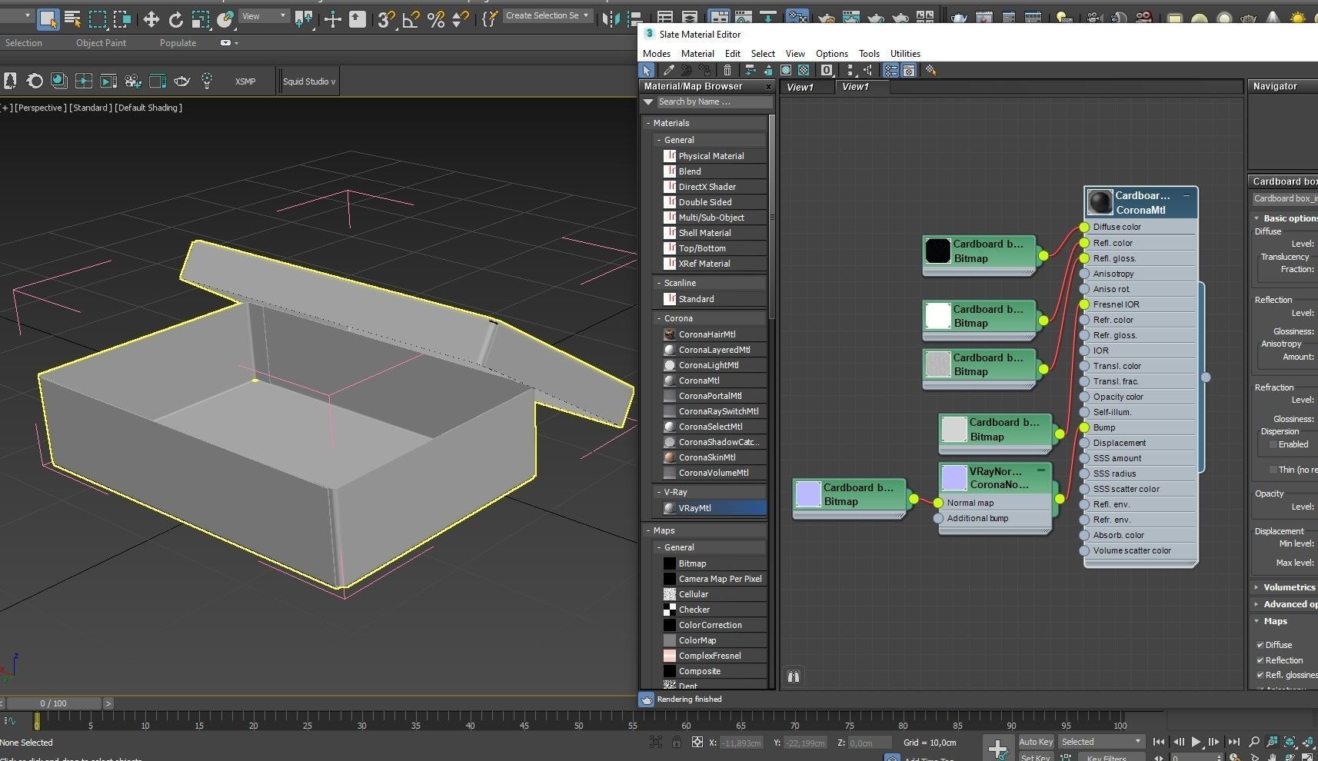Image resolution: width=1318 pixels, height=761 pixels.
Task: Toggle Show Background in Preview checker icon
Action: pyautogui.click(x=804, y=70)
